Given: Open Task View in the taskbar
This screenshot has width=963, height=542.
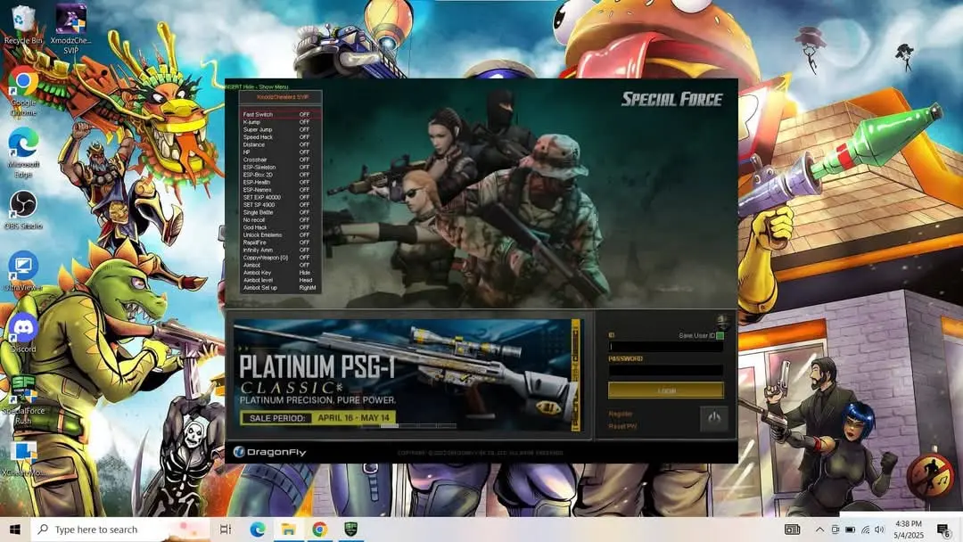Looking at the screenshot, I should [226, 530].
